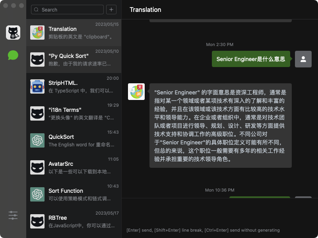This screenshot has width=318, height=238.
Task: Click the green chat bubble icon in sidebar
Action: pos(13,55)
